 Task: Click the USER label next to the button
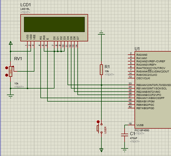105,130
